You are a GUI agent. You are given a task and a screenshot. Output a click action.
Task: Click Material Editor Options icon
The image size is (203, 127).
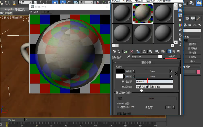tap(180, 35)
